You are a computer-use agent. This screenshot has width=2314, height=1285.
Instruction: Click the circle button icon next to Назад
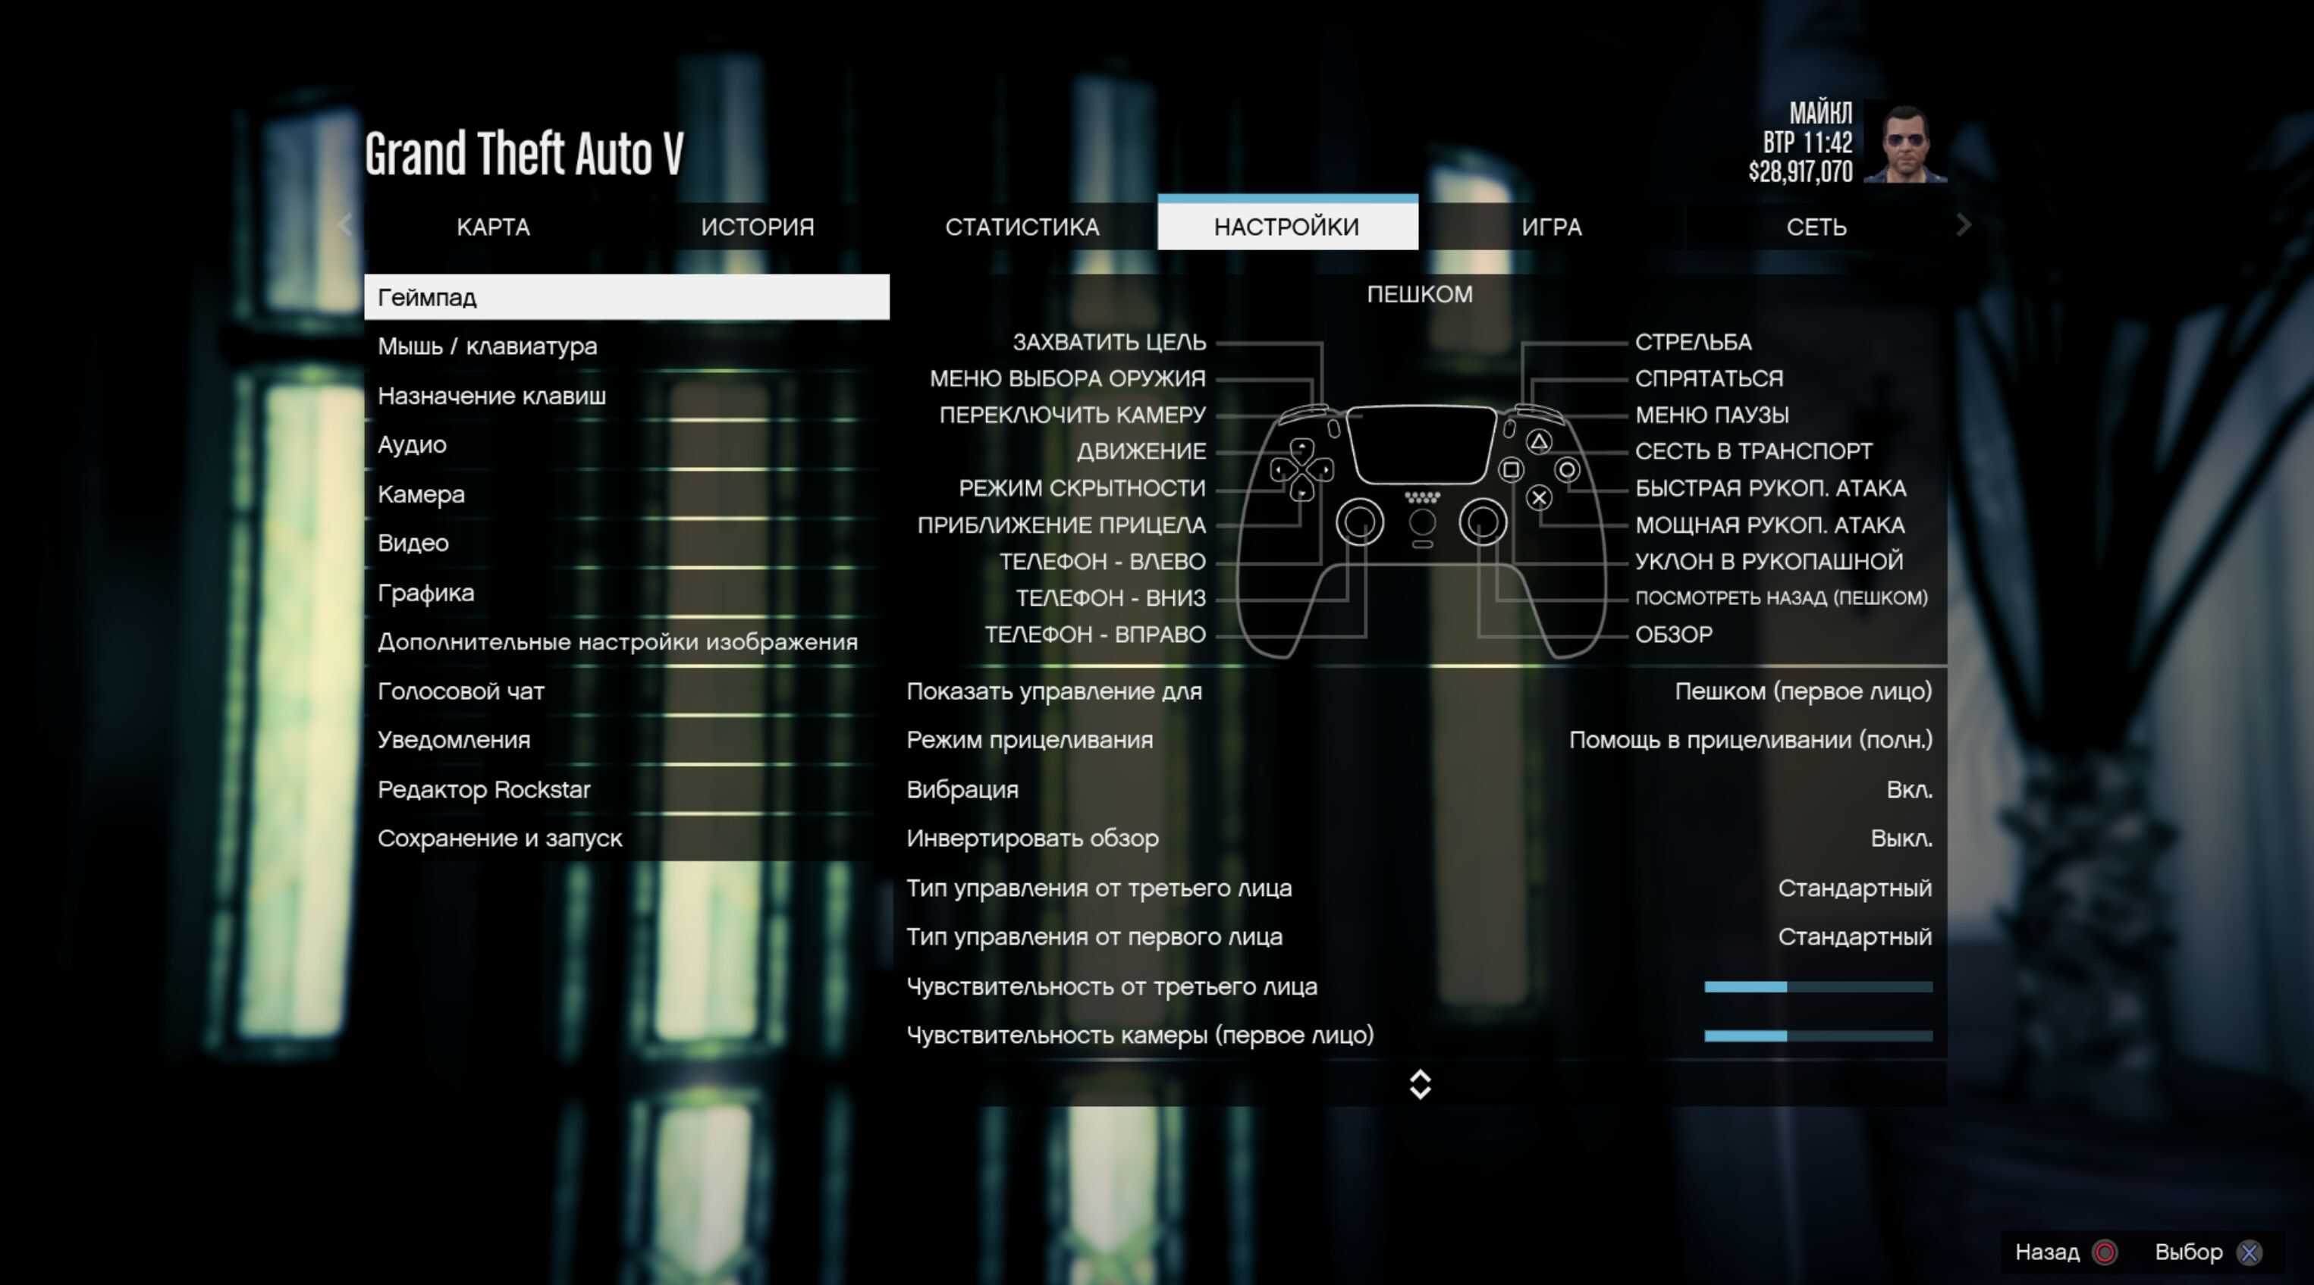(2105, 1252)
